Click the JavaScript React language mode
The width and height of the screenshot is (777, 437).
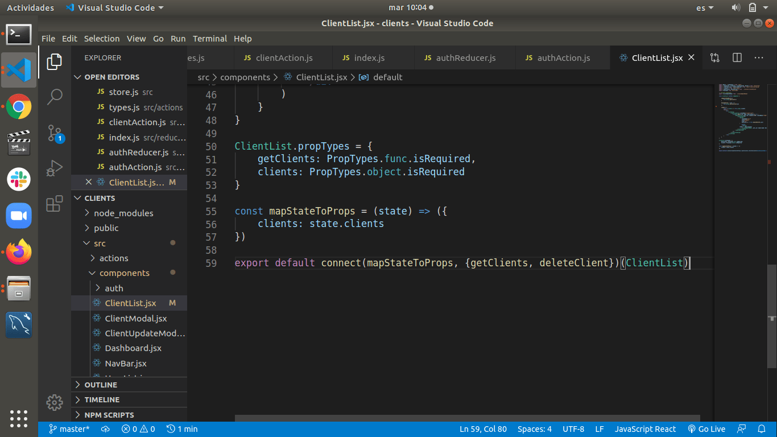pyautogui.click(x=645, y=429)
